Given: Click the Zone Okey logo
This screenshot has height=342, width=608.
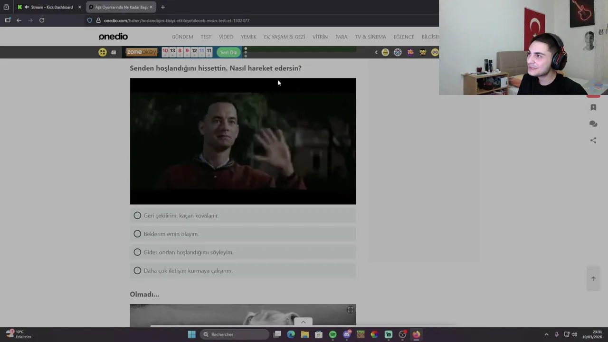Looking at the screenshot, I should pos(142,52).
